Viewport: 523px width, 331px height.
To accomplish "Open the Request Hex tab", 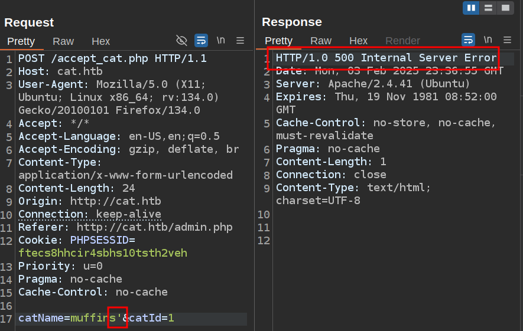I will click(100, 41).
